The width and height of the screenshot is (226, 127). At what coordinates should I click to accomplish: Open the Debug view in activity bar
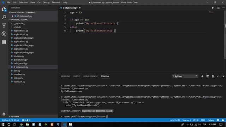(x=4, y=34)
